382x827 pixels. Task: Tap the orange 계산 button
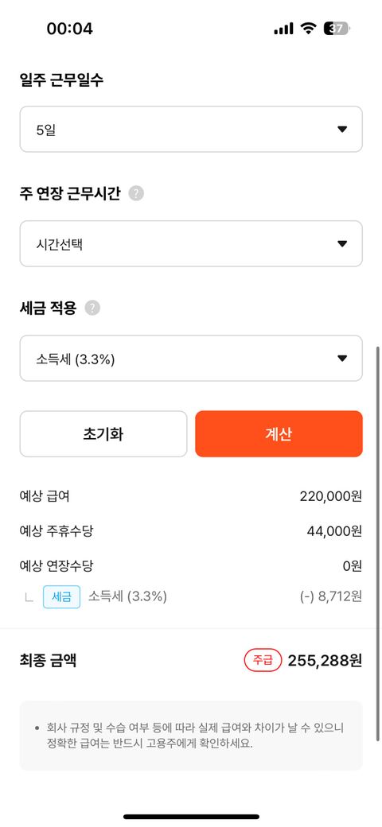point(279,434)
